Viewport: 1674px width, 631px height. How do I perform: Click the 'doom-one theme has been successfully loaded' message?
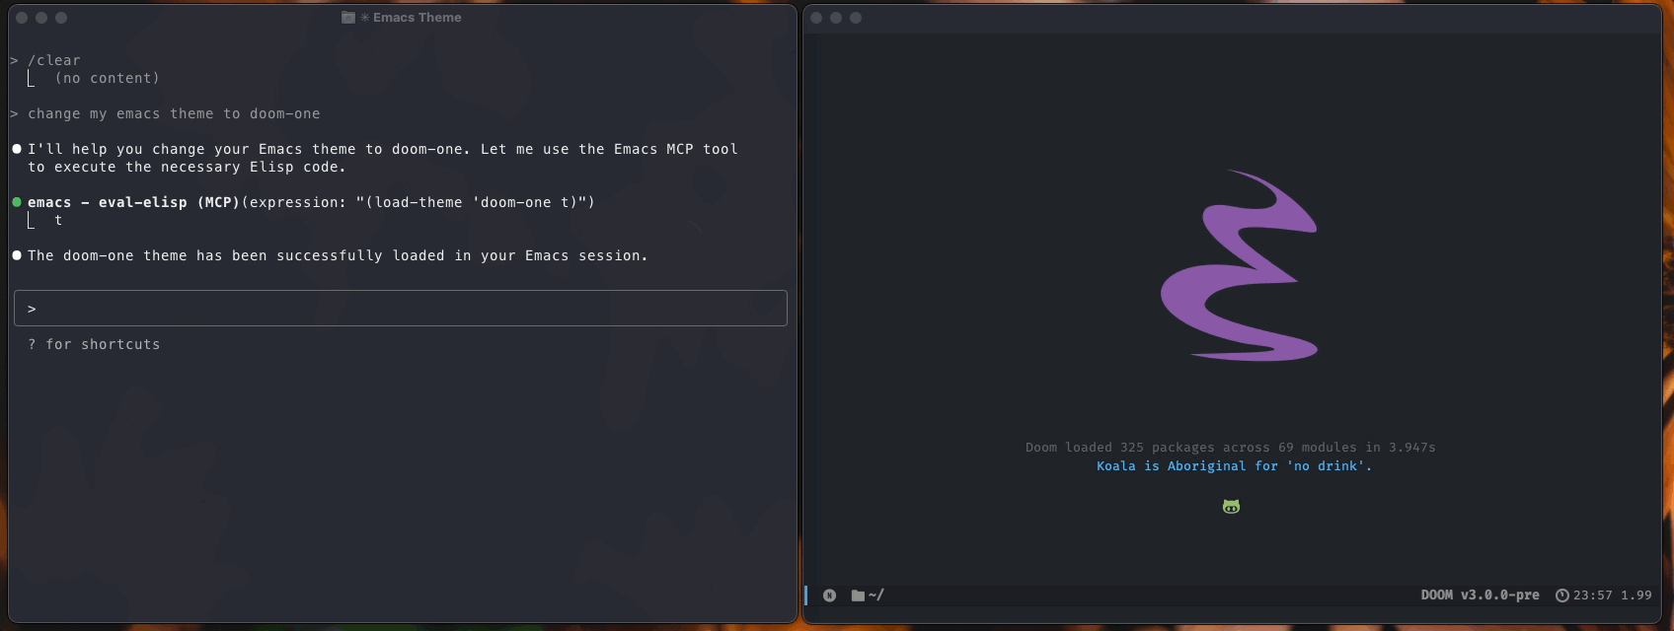click(338, 255)
